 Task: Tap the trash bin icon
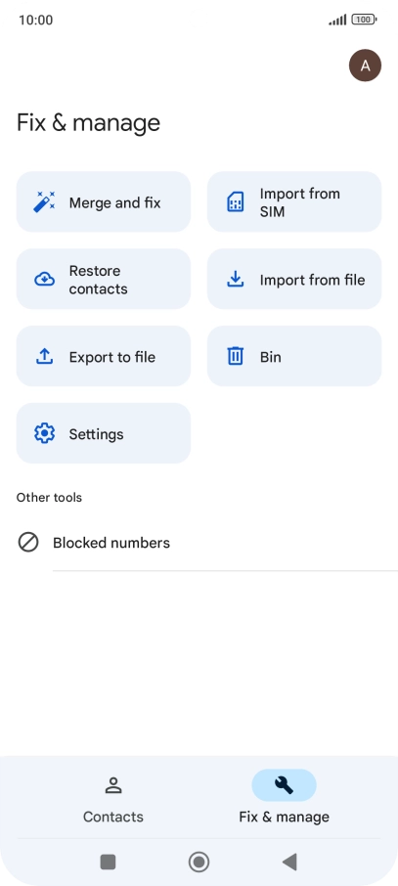pyautogui.click(x=235, y=356)
